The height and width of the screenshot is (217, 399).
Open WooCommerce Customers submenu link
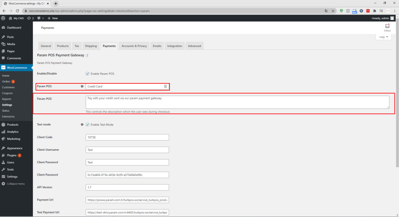click(8, 87)
